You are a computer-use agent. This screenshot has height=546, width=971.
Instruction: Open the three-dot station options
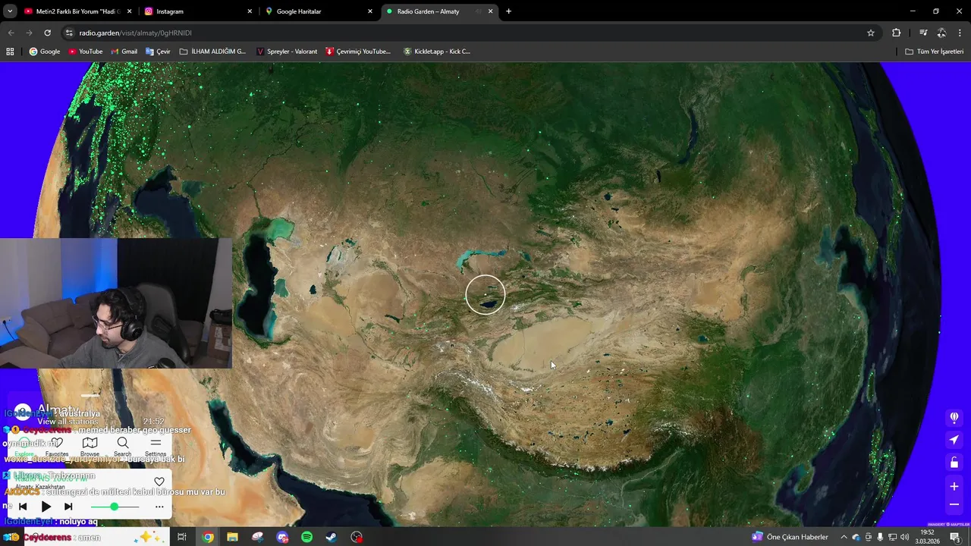[x=159, y=507]
